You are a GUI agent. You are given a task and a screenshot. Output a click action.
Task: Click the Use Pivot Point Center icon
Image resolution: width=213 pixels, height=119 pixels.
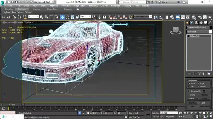click(94, 17)
